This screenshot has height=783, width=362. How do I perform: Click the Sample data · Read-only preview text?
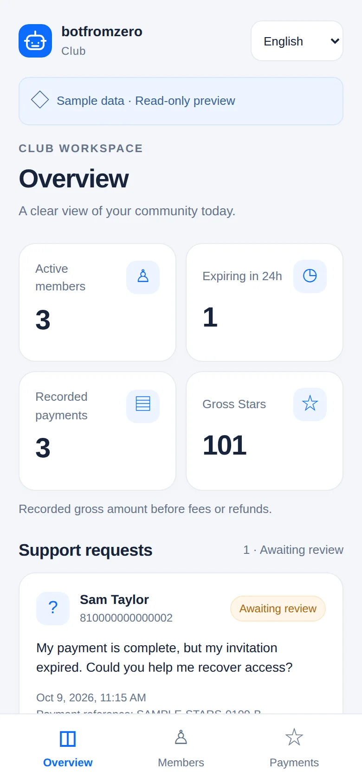tap(146, 101)
